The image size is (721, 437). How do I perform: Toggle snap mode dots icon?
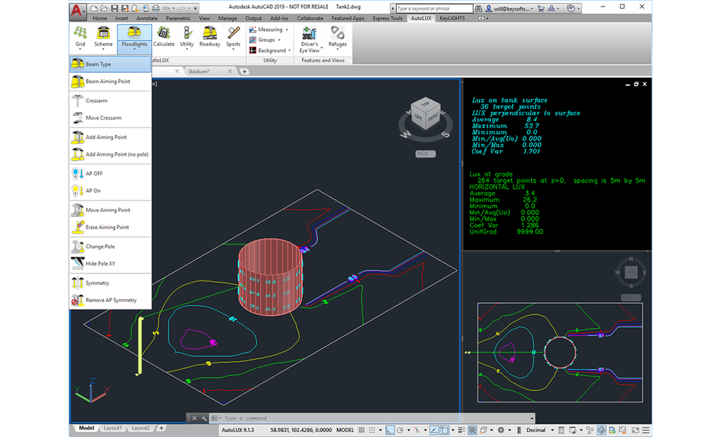coord(372,431)
